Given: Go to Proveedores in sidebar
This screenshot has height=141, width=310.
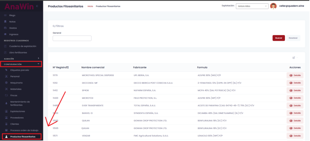Looking at the screenshot, I should click(x=17, y=118).
